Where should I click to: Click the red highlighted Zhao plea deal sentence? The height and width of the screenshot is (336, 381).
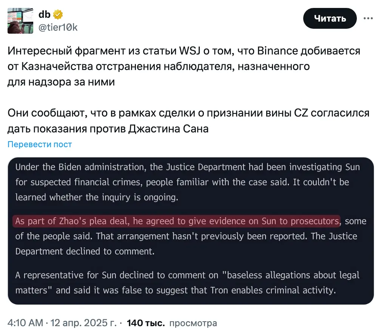point(177,221)
